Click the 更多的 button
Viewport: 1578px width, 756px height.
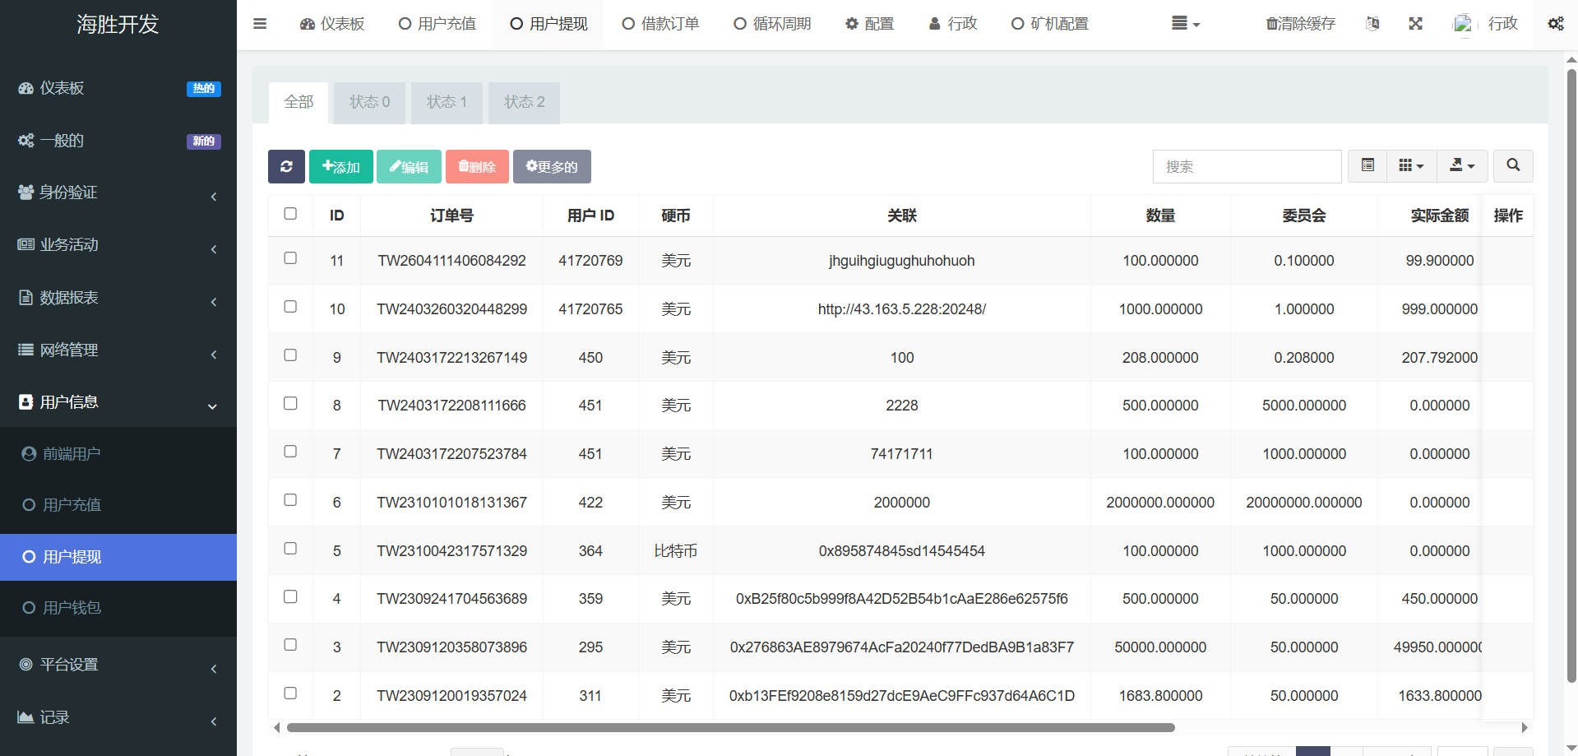[552, 166]
